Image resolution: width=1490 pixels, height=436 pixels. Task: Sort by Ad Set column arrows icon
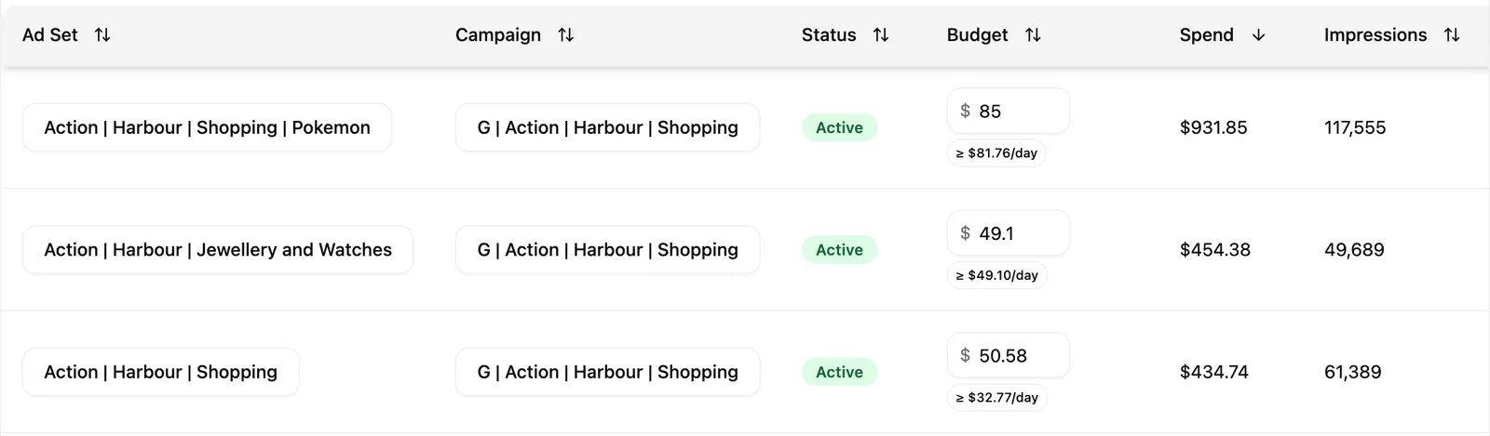point(102,35)
